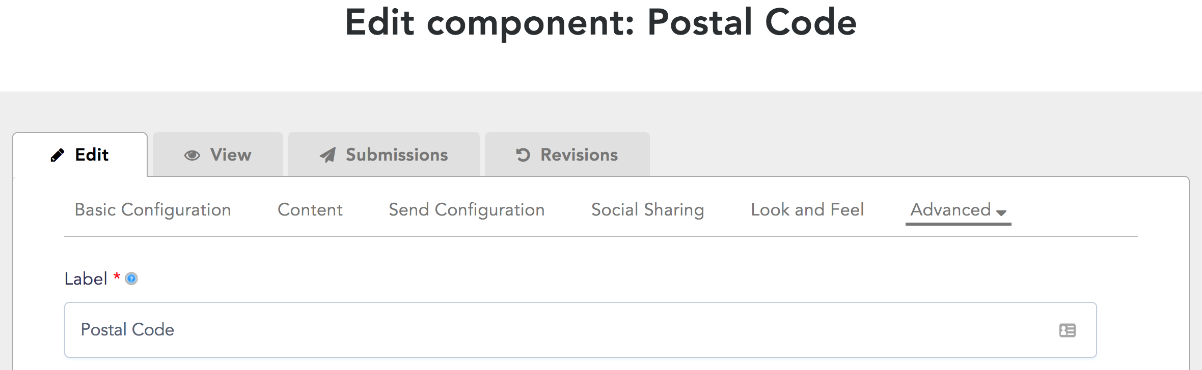The width and height of the screenshot is (1202, 370).
Task: Open the Content section
Action: (310, 210)
